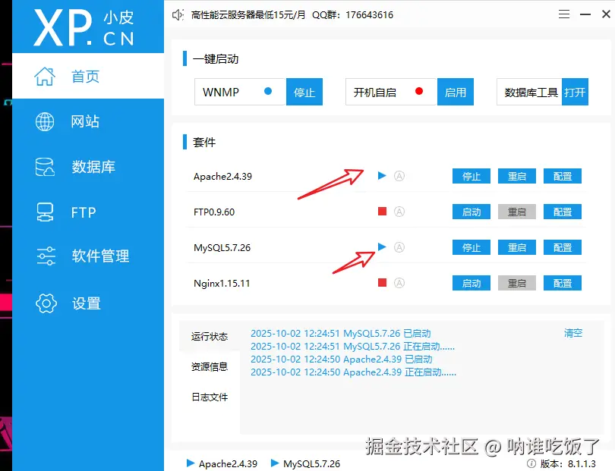This screenshot has height=471, width=615.
Task: Click the MySQL5.7.26 status bar play icon
Action: point(275,463)
